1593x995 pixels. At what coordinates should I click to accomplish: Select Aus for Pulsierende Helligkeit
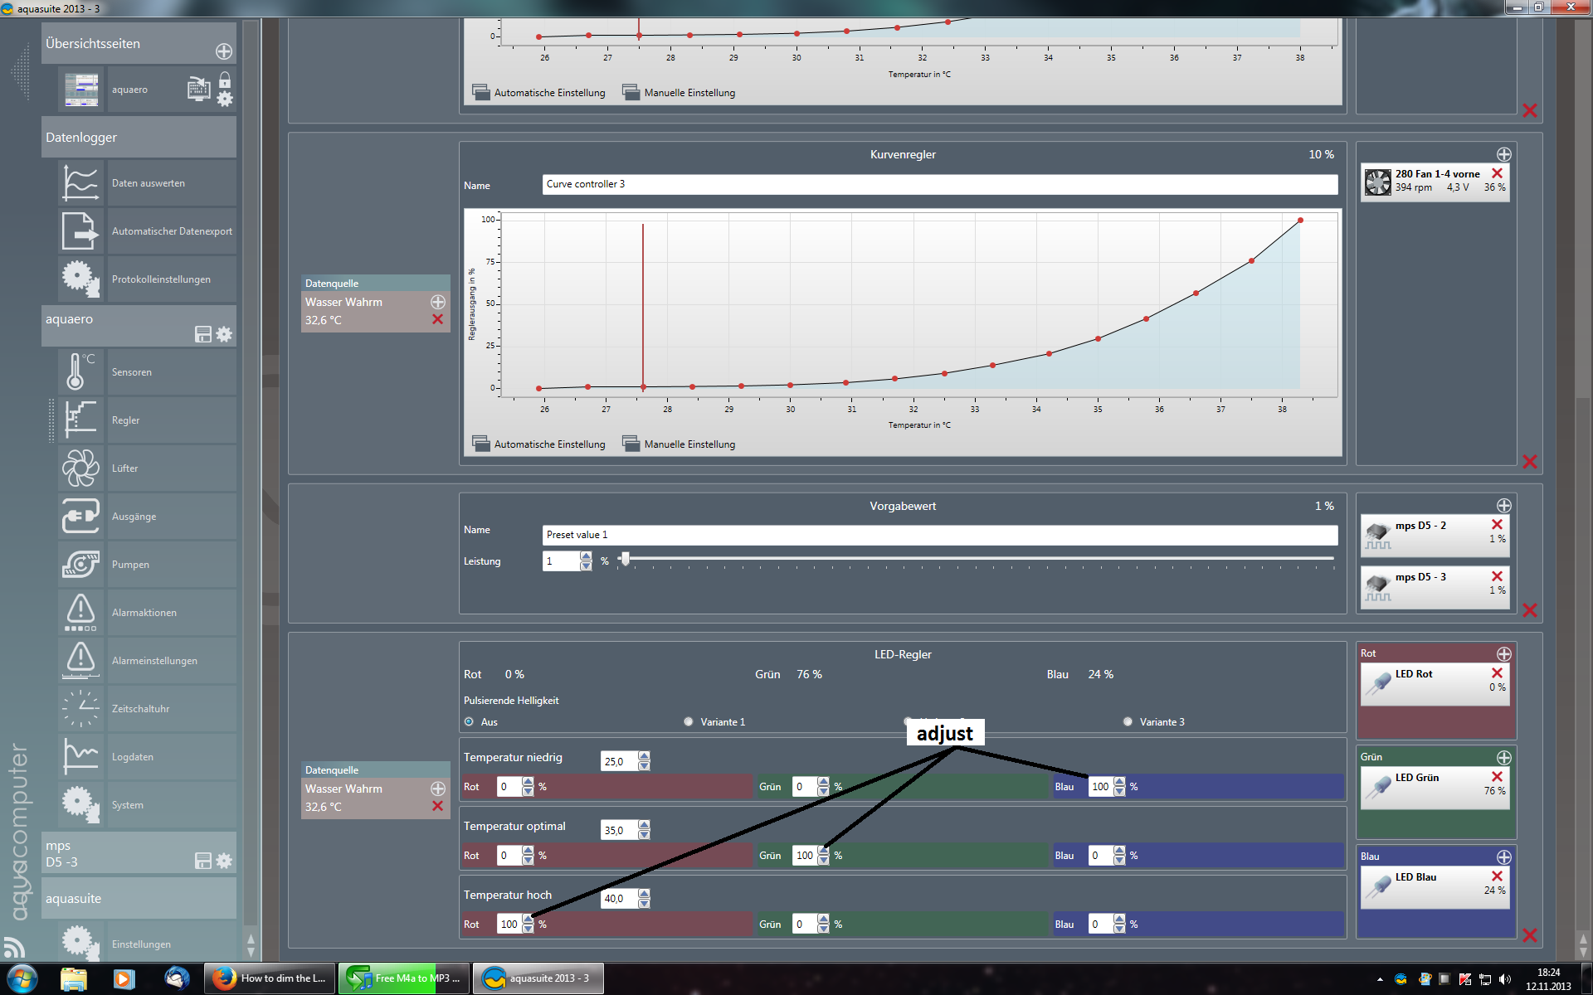470,722
